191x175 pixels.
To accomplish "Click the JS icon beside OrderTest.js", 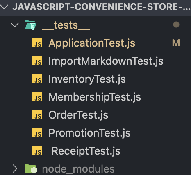I will tap(37, 114).
